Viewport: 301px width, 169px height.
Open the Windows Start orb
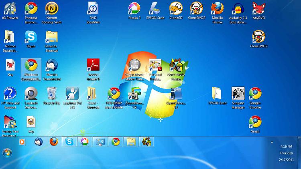click(7, 153)
